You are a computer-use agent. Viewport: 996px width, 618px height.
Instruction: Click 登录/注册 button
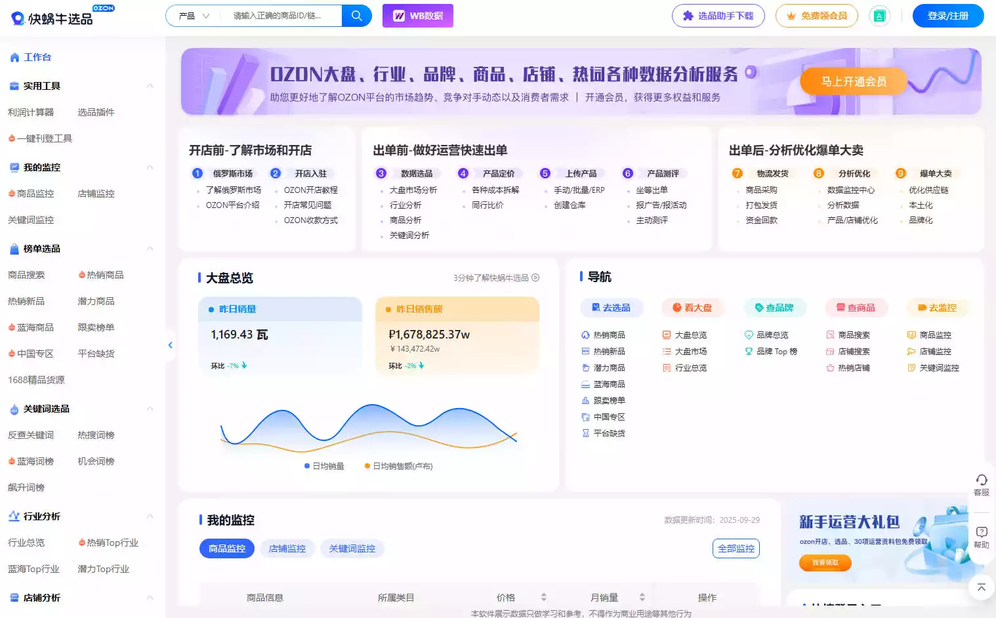(x=948, y=16)
